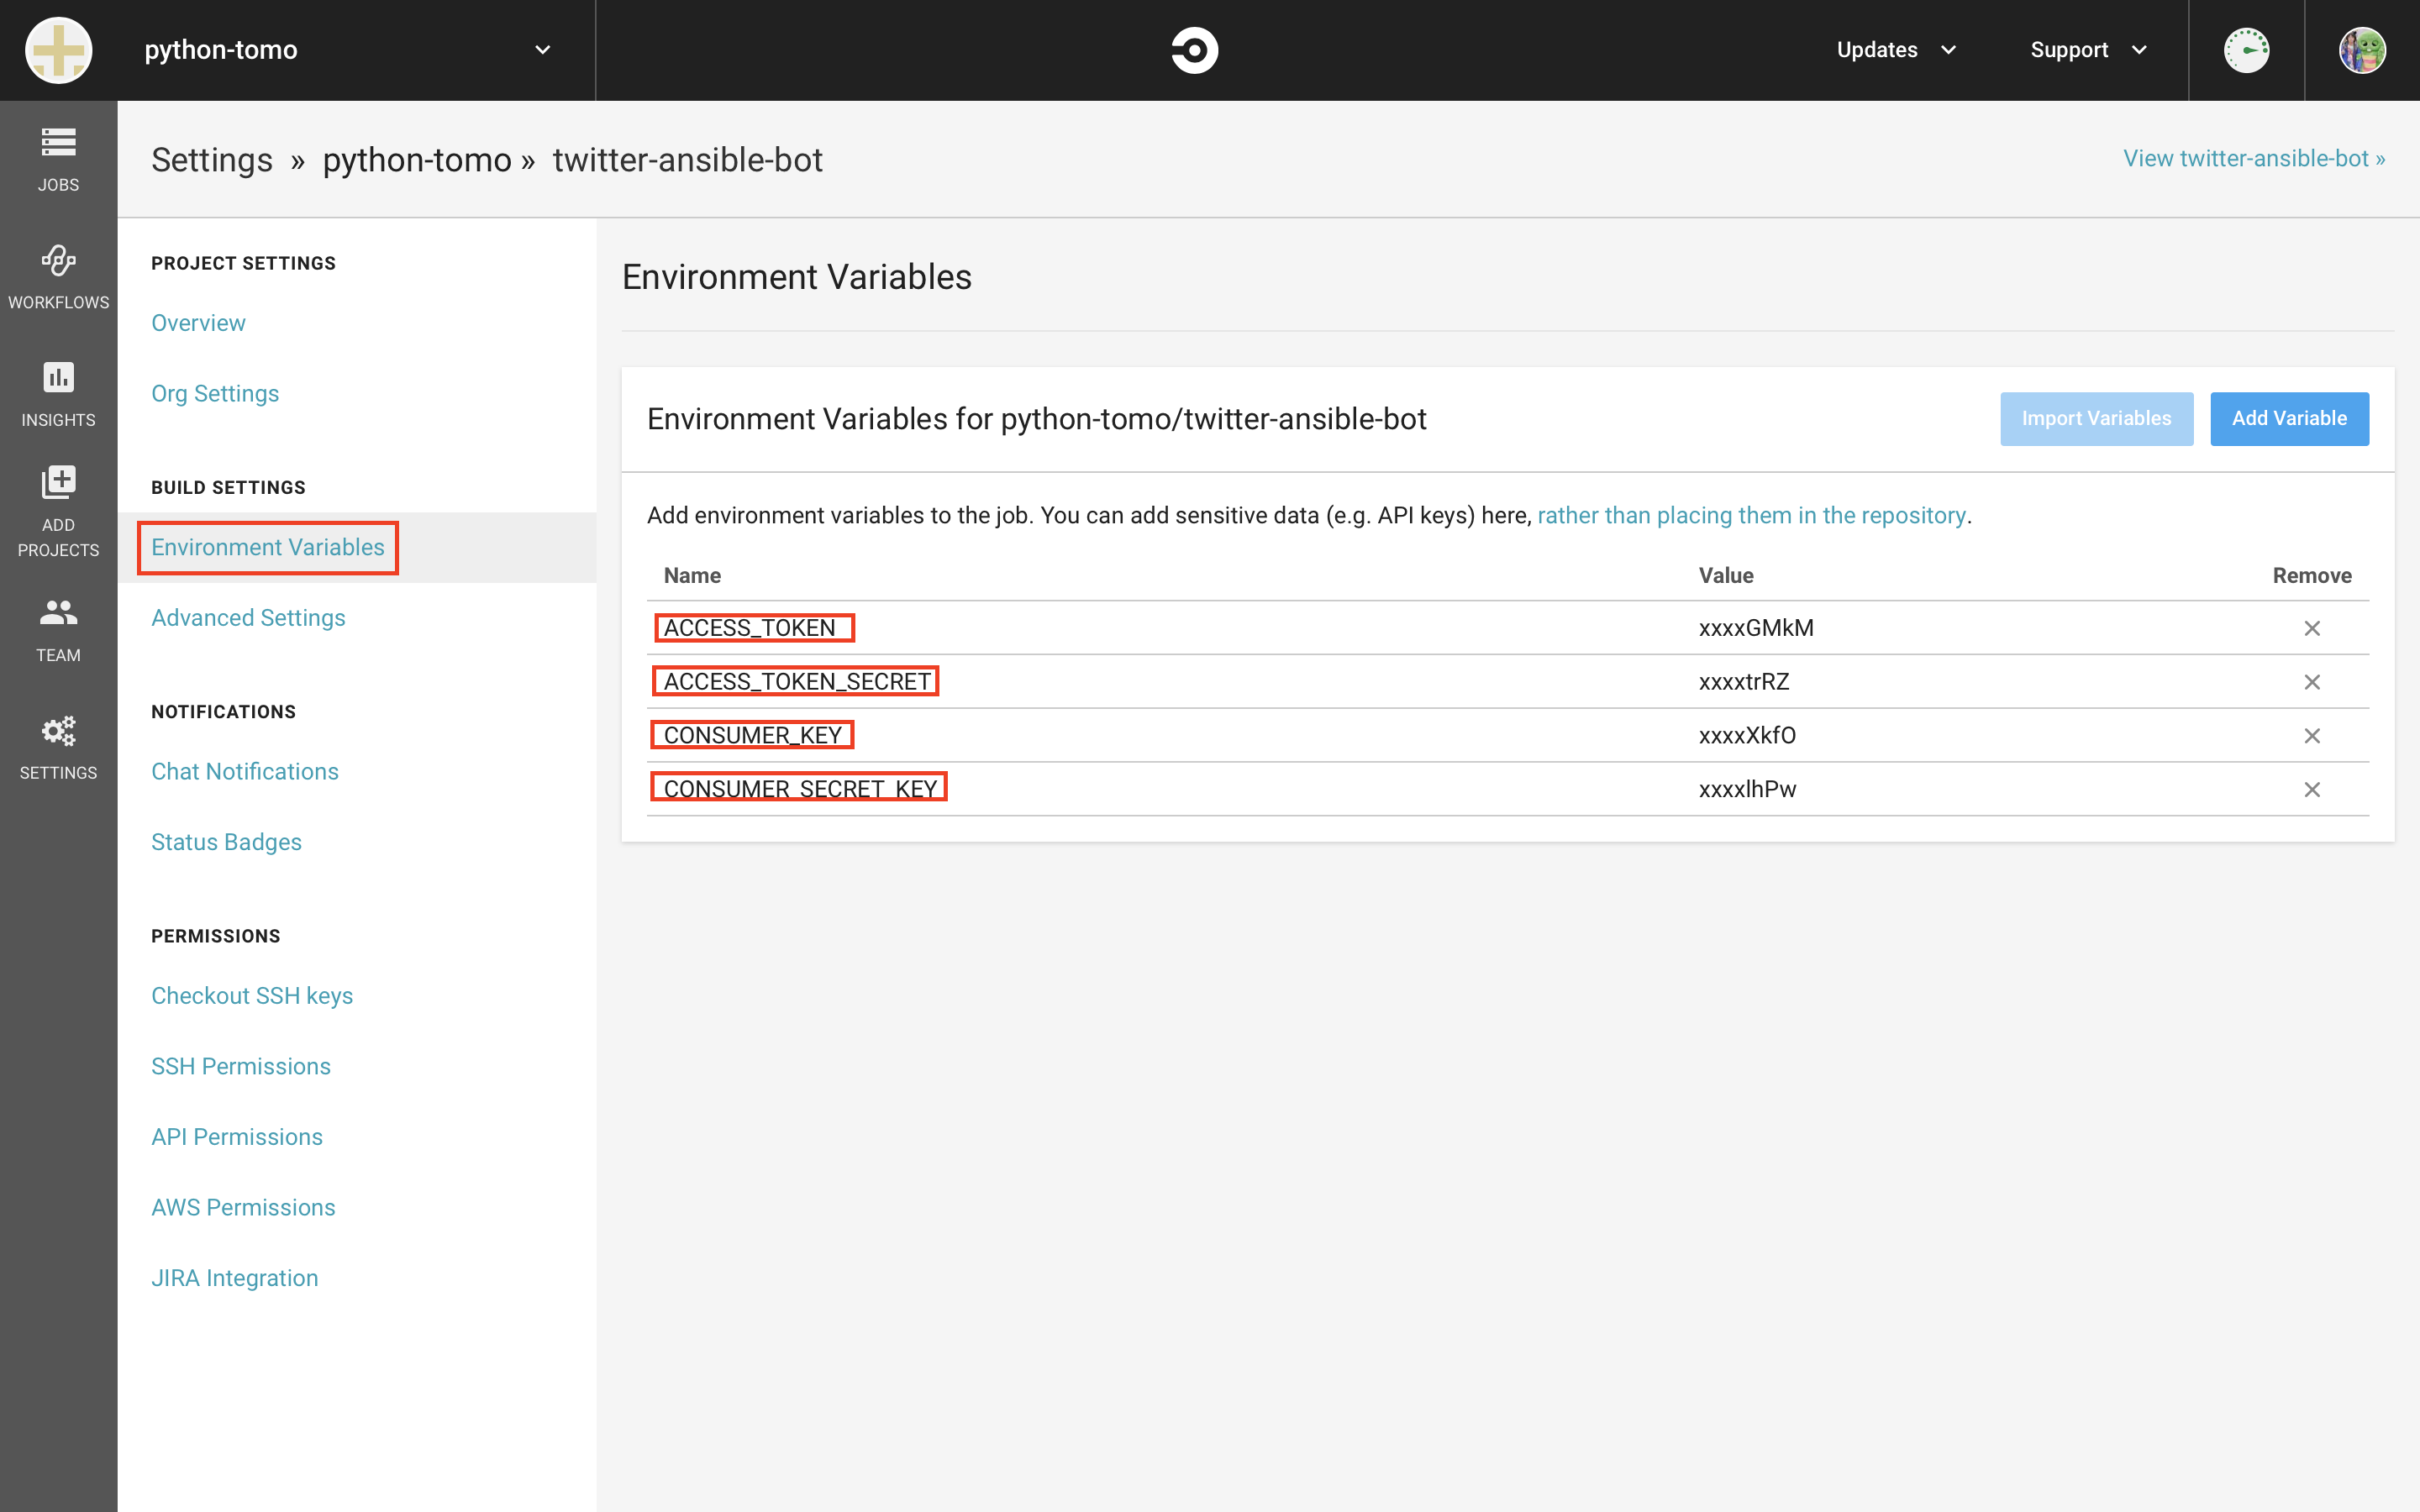Select the value xxxxXkfO
The image size is (2420, 1512).
pos(1747,736)
